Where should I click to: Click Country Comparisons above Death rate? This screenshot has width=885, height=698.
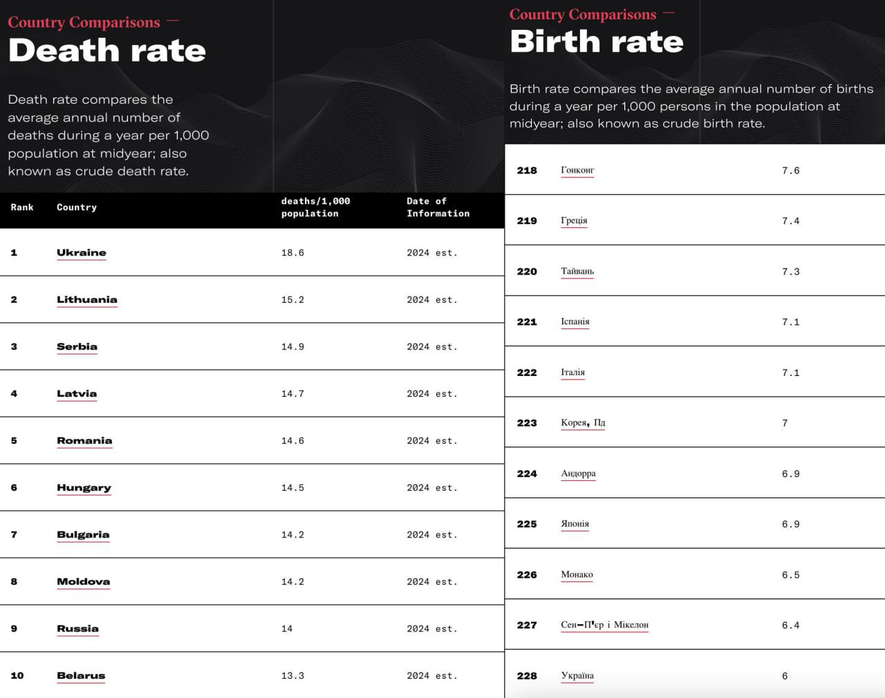[84, 22]
